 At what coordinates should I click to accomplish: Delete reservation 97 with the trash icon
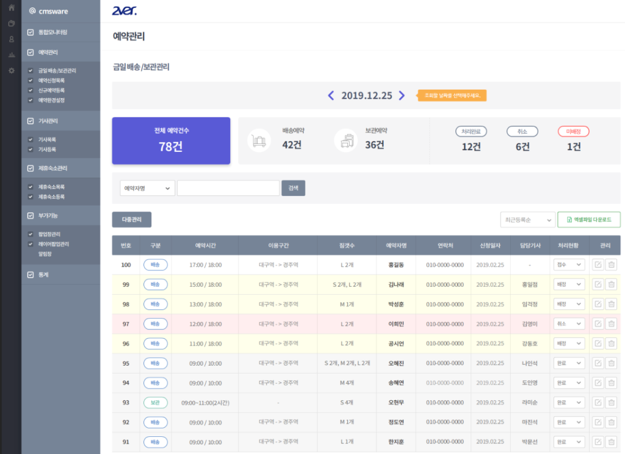tap(611, 323)
